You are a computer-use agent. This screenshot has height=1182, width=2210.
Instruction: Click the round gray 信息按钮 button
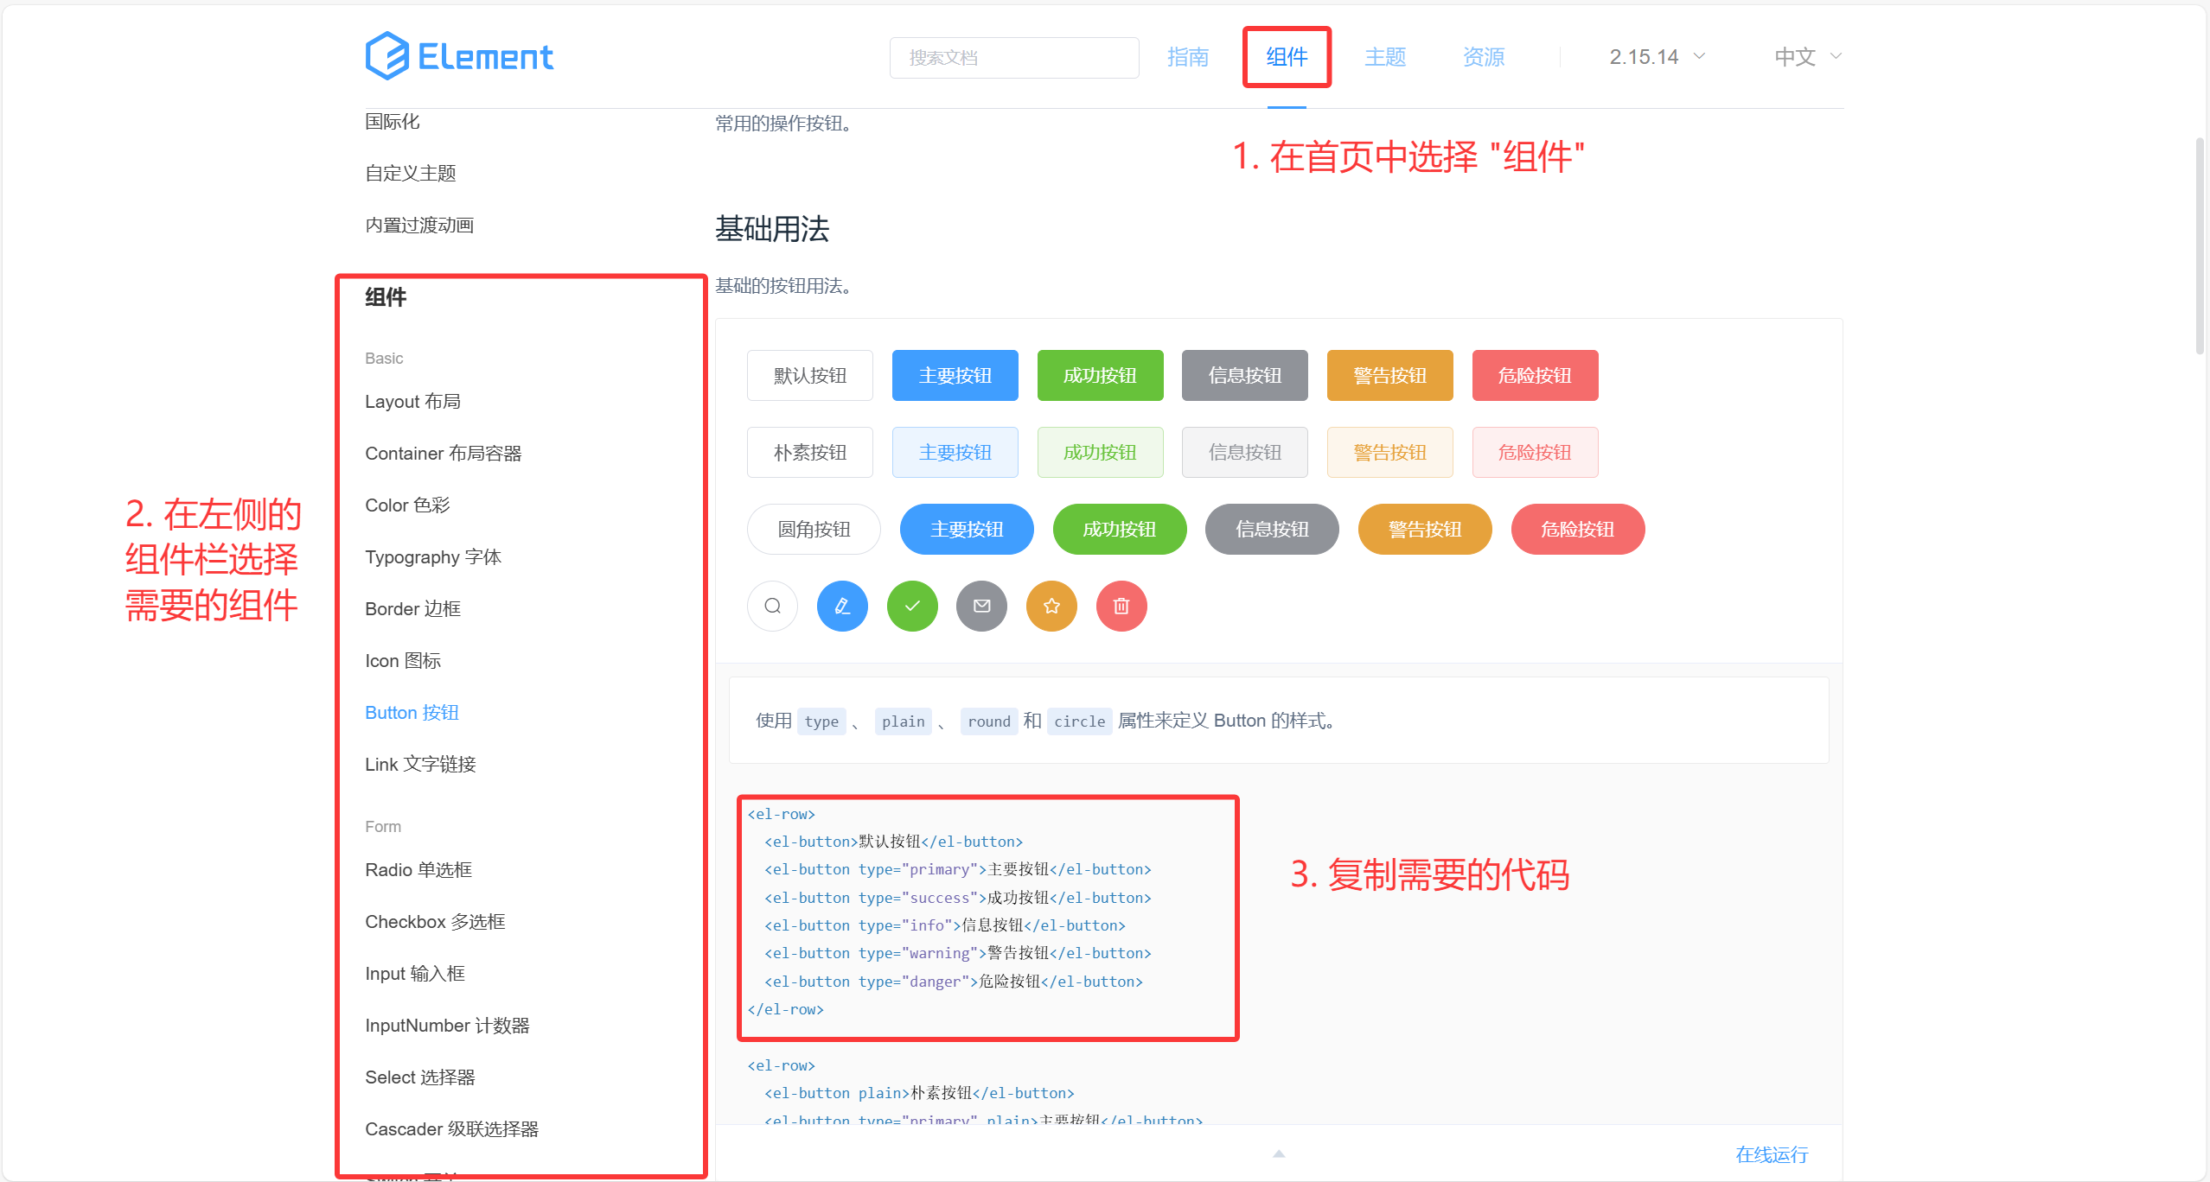point(1272,529)
